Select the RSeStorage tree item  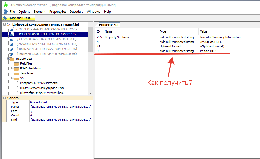point(24,59)
